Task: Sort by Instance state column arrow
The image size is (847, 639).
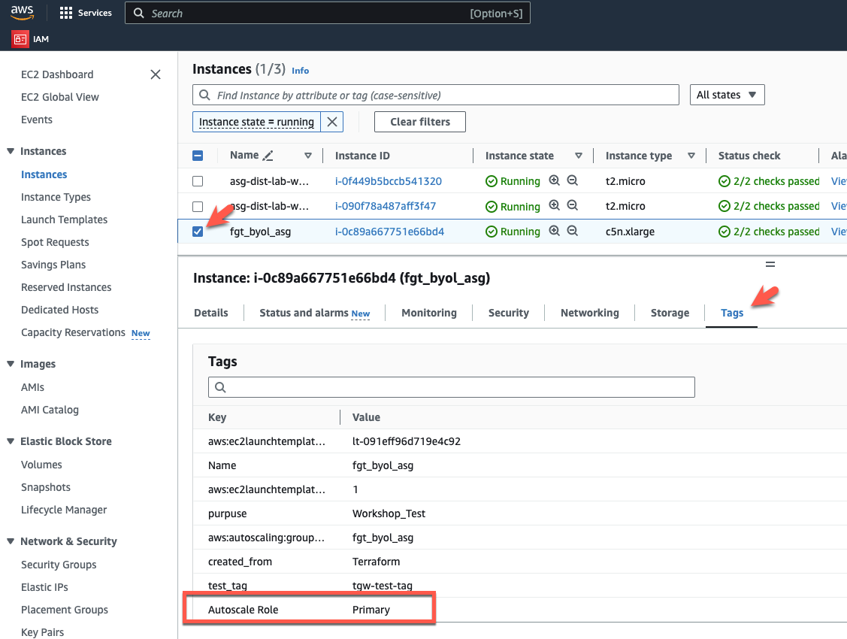Action: pos(579,156)
